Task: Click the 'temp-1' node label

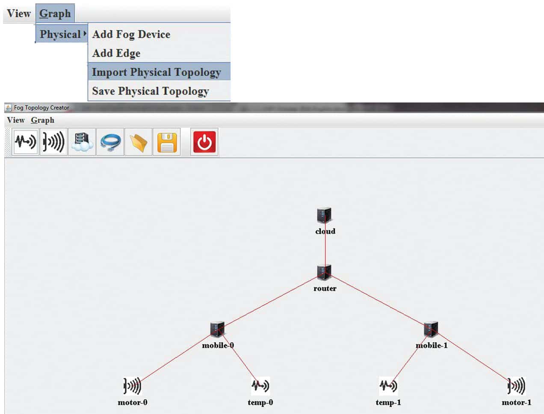Action: coord(388,402)
